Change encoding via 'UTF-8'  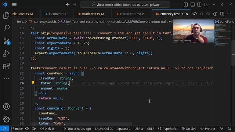coord(139,129)
